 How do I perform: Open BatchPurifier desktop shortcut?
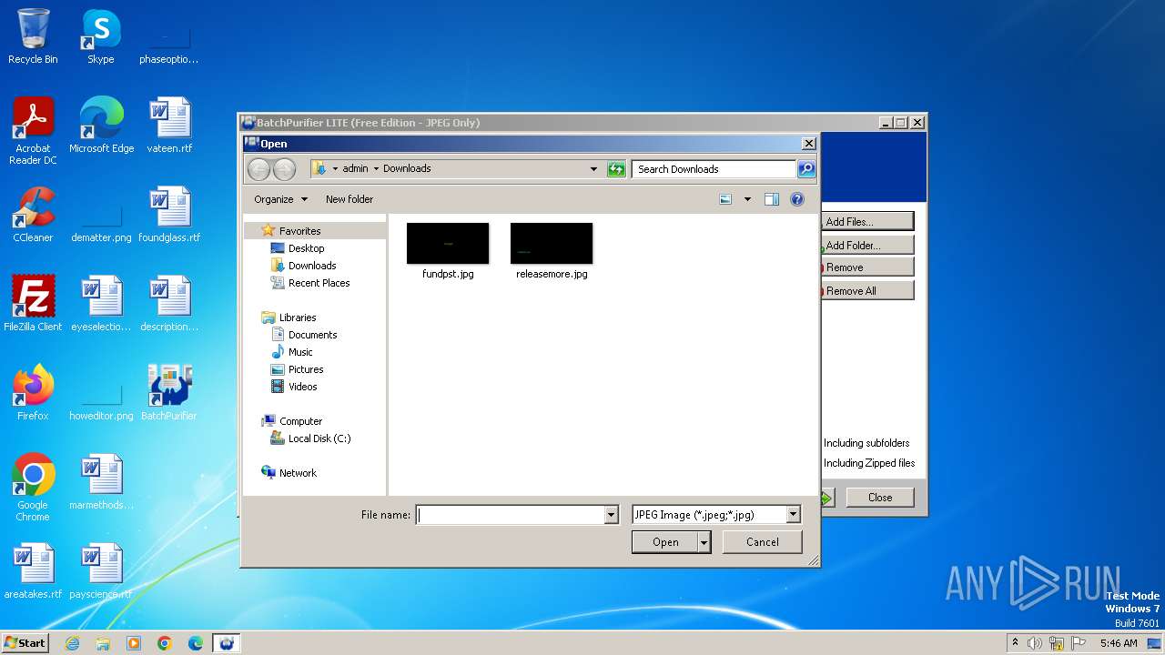(169, 393)
